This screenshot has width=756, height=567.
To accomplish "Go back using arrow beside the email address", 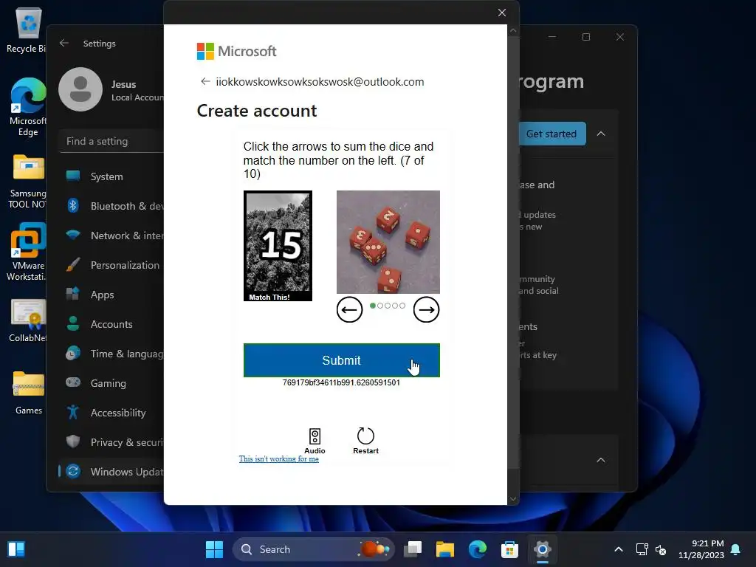I will tap(205, 81).
